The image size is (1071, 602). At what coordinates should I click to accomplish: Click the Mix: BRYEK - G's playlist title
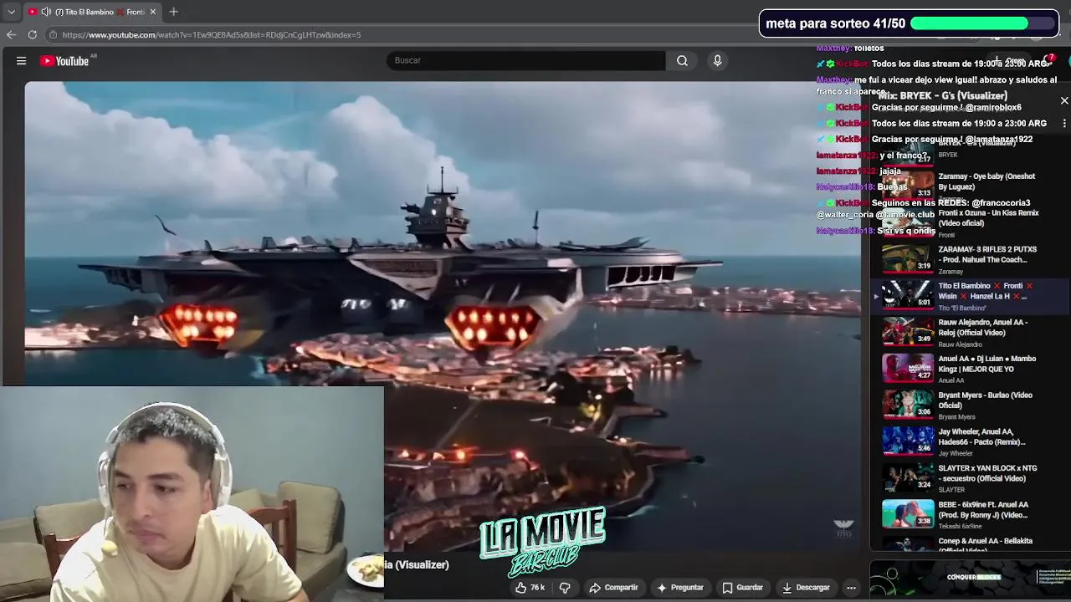(942, 96)
